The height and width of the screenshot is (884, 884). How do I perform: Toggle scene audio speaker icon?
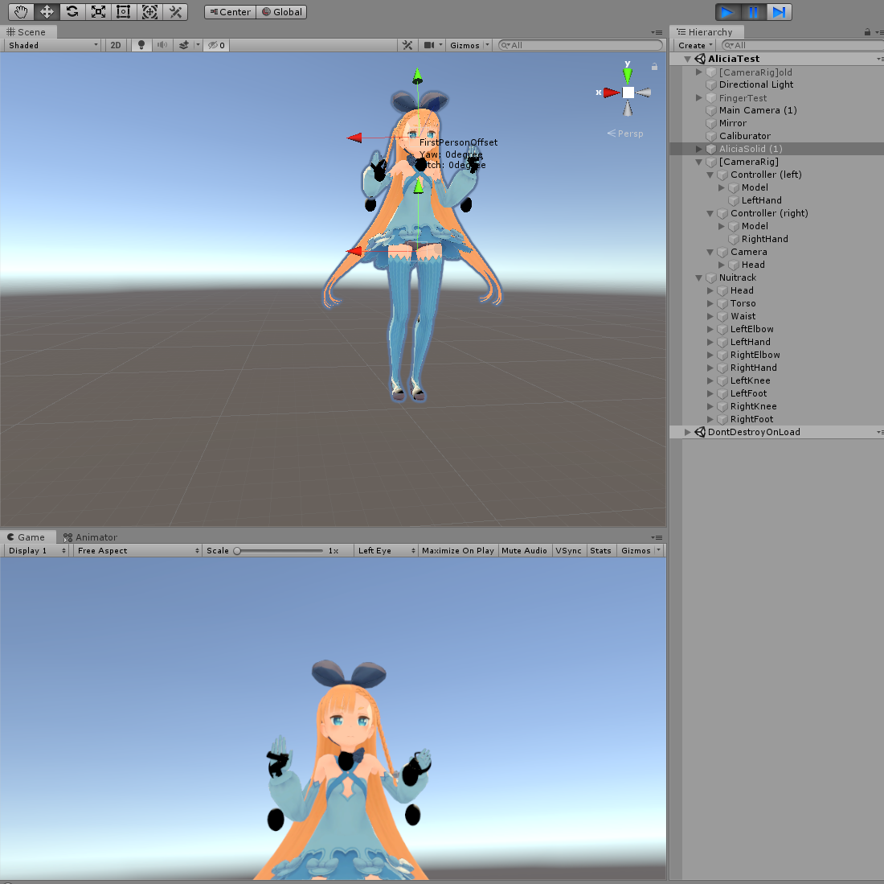click(x=162, y=45)
